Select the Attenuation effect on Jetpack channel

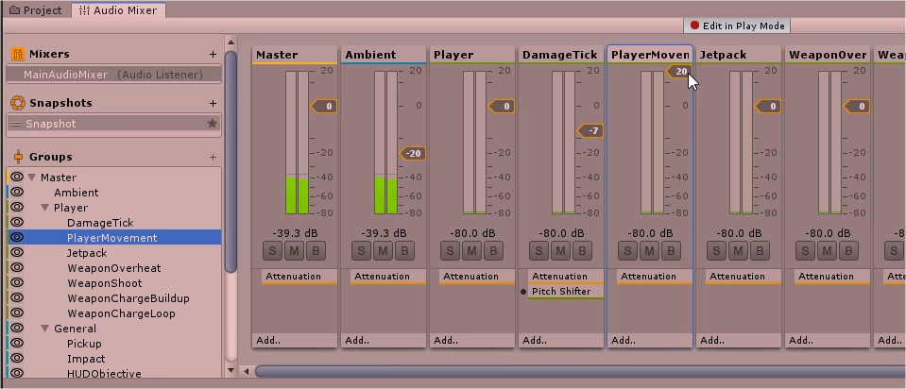coord(744,277)
